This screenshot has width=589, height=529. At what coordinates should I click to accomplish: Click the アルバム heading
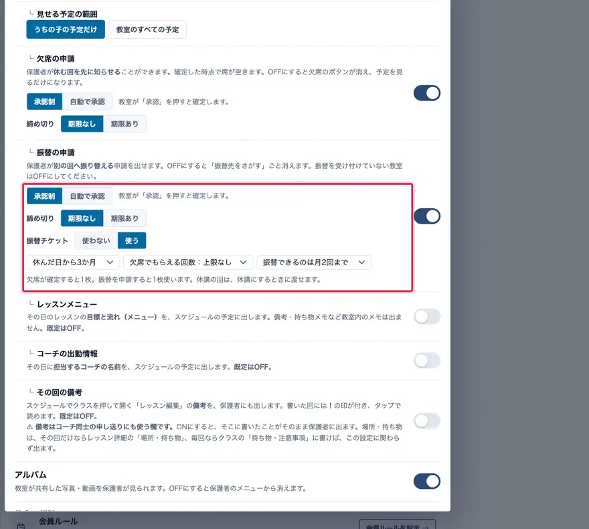(x=30, y=475)
